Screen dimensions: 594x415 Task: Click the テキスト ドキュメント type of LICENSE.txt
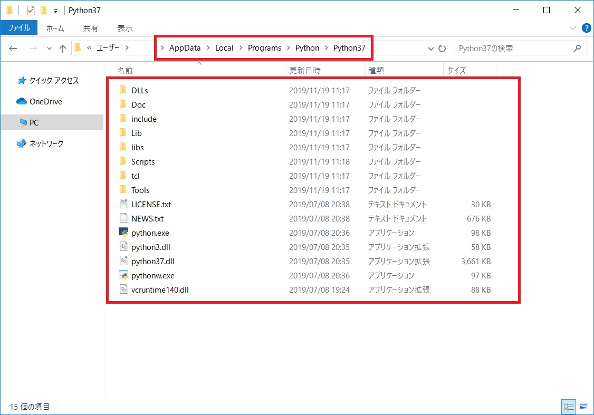(x=397, y=205)
